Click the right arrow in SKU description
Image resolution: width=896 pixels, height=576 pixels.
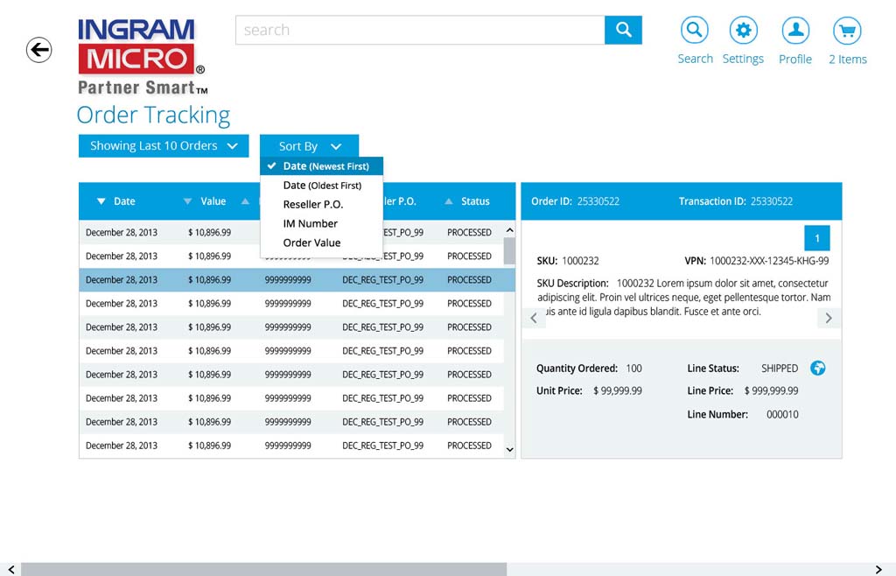(829, 319)
